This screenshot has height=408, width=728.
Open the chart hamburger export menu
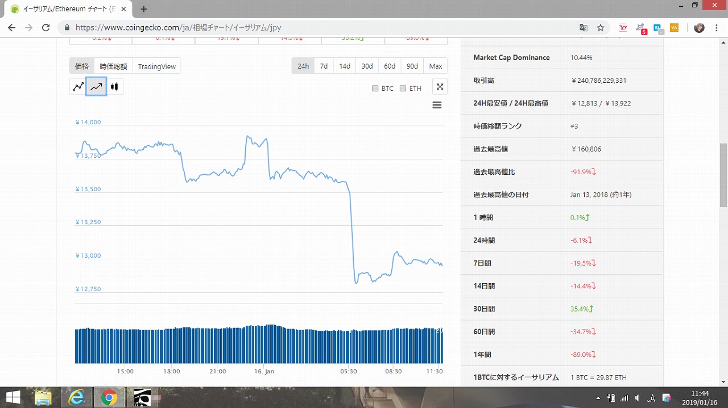pyautogui.click(x=437, y=105)
